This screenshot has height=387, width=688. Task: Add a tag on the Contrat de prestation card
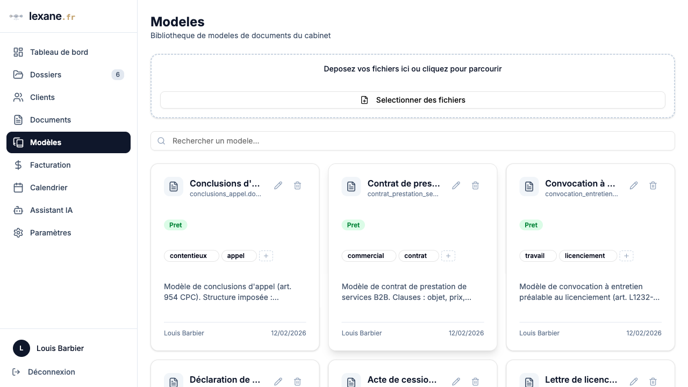pos(448,256)
